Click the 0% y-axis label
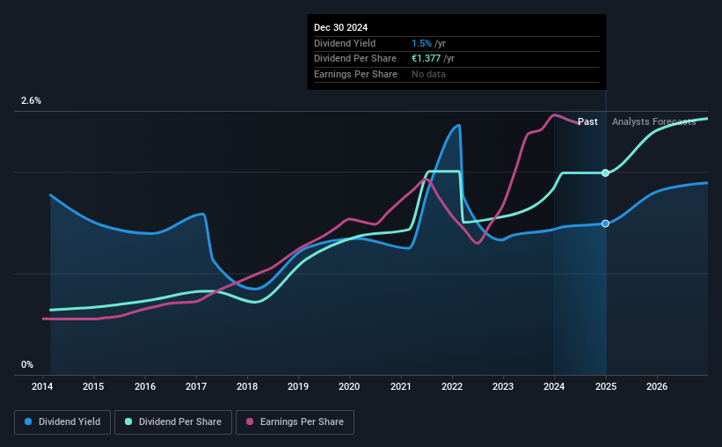The image size is (722, 447). tap(27, 364)
